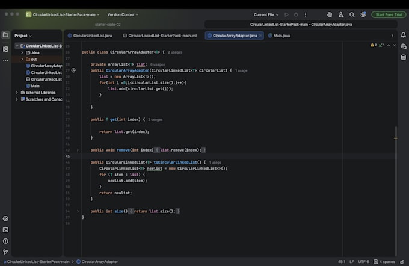Screen dimensions: 409x266
Task: Jump to next highlighted error arrow
Action: pyautogui.click(x=395, y=45)
